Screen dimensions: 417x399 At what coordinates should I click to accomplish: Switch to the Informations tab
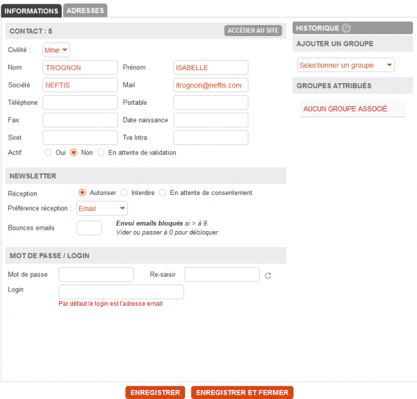31,11
